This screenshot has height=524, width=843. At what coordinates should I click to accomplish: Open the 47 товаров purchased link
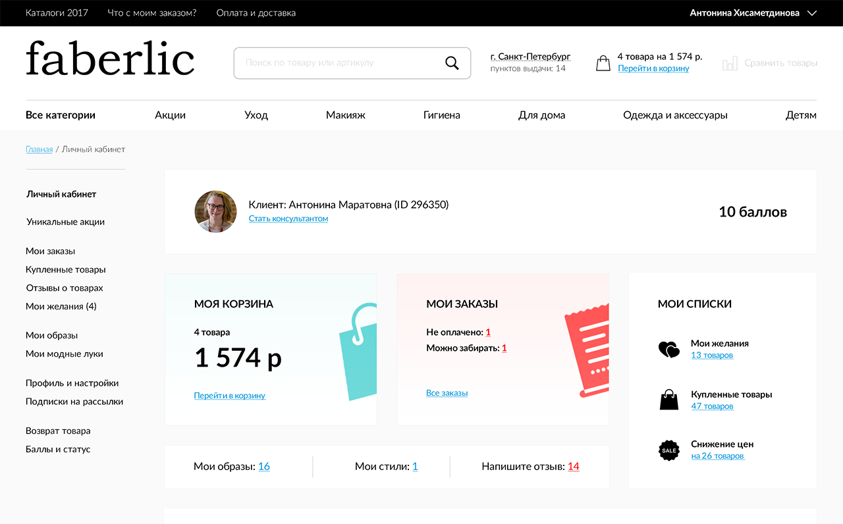click(712, 406)
